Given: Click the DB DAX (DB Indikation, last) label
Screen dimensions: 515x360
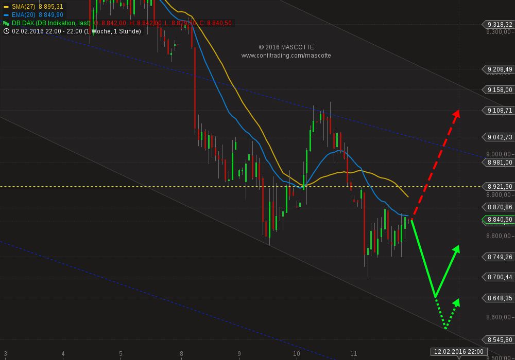Looking at the screenshot, I should tap(51, 23).
